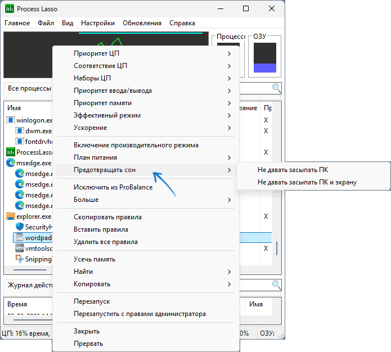
Task: Expand the Больше submenu
Action: (x=146, y=200)
